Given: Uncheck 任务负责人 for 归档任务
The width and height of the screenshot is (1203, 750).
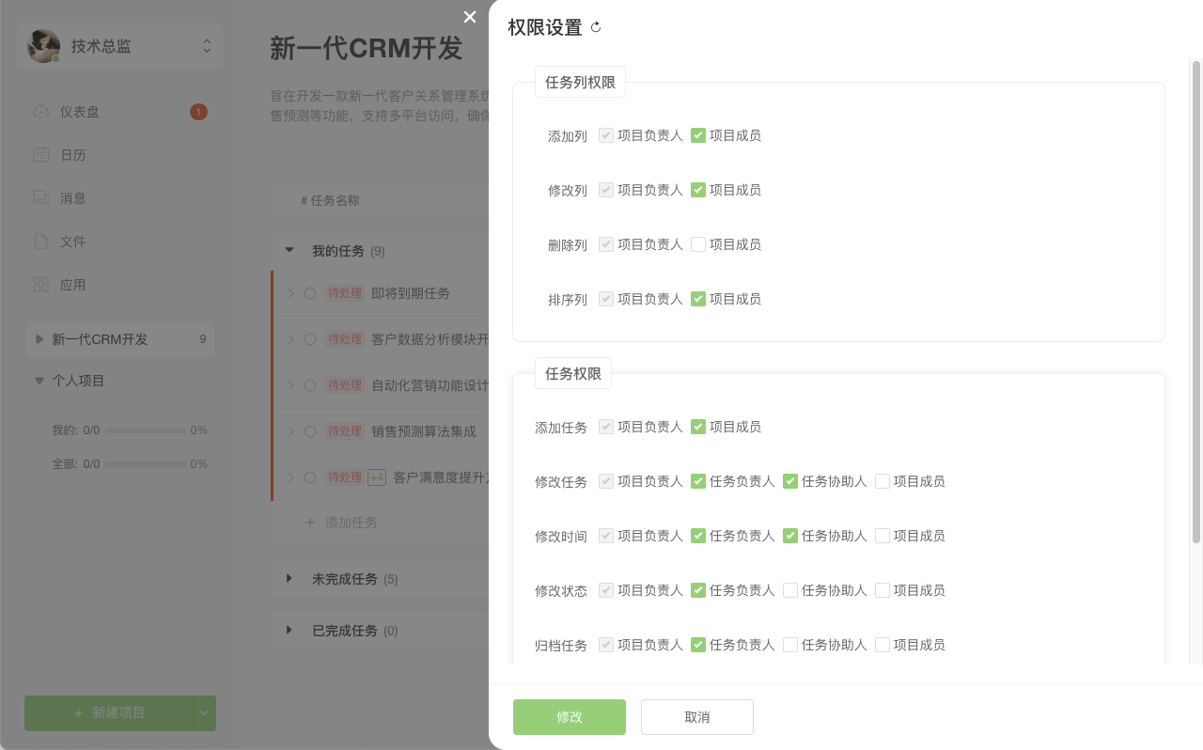Looking at the screenshot, I should coord(698,645).
